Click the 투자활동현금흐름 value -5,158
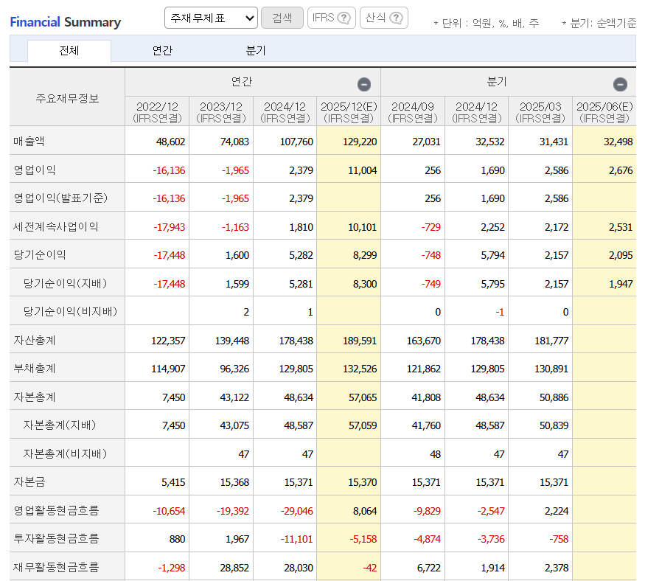 (363, 539)
